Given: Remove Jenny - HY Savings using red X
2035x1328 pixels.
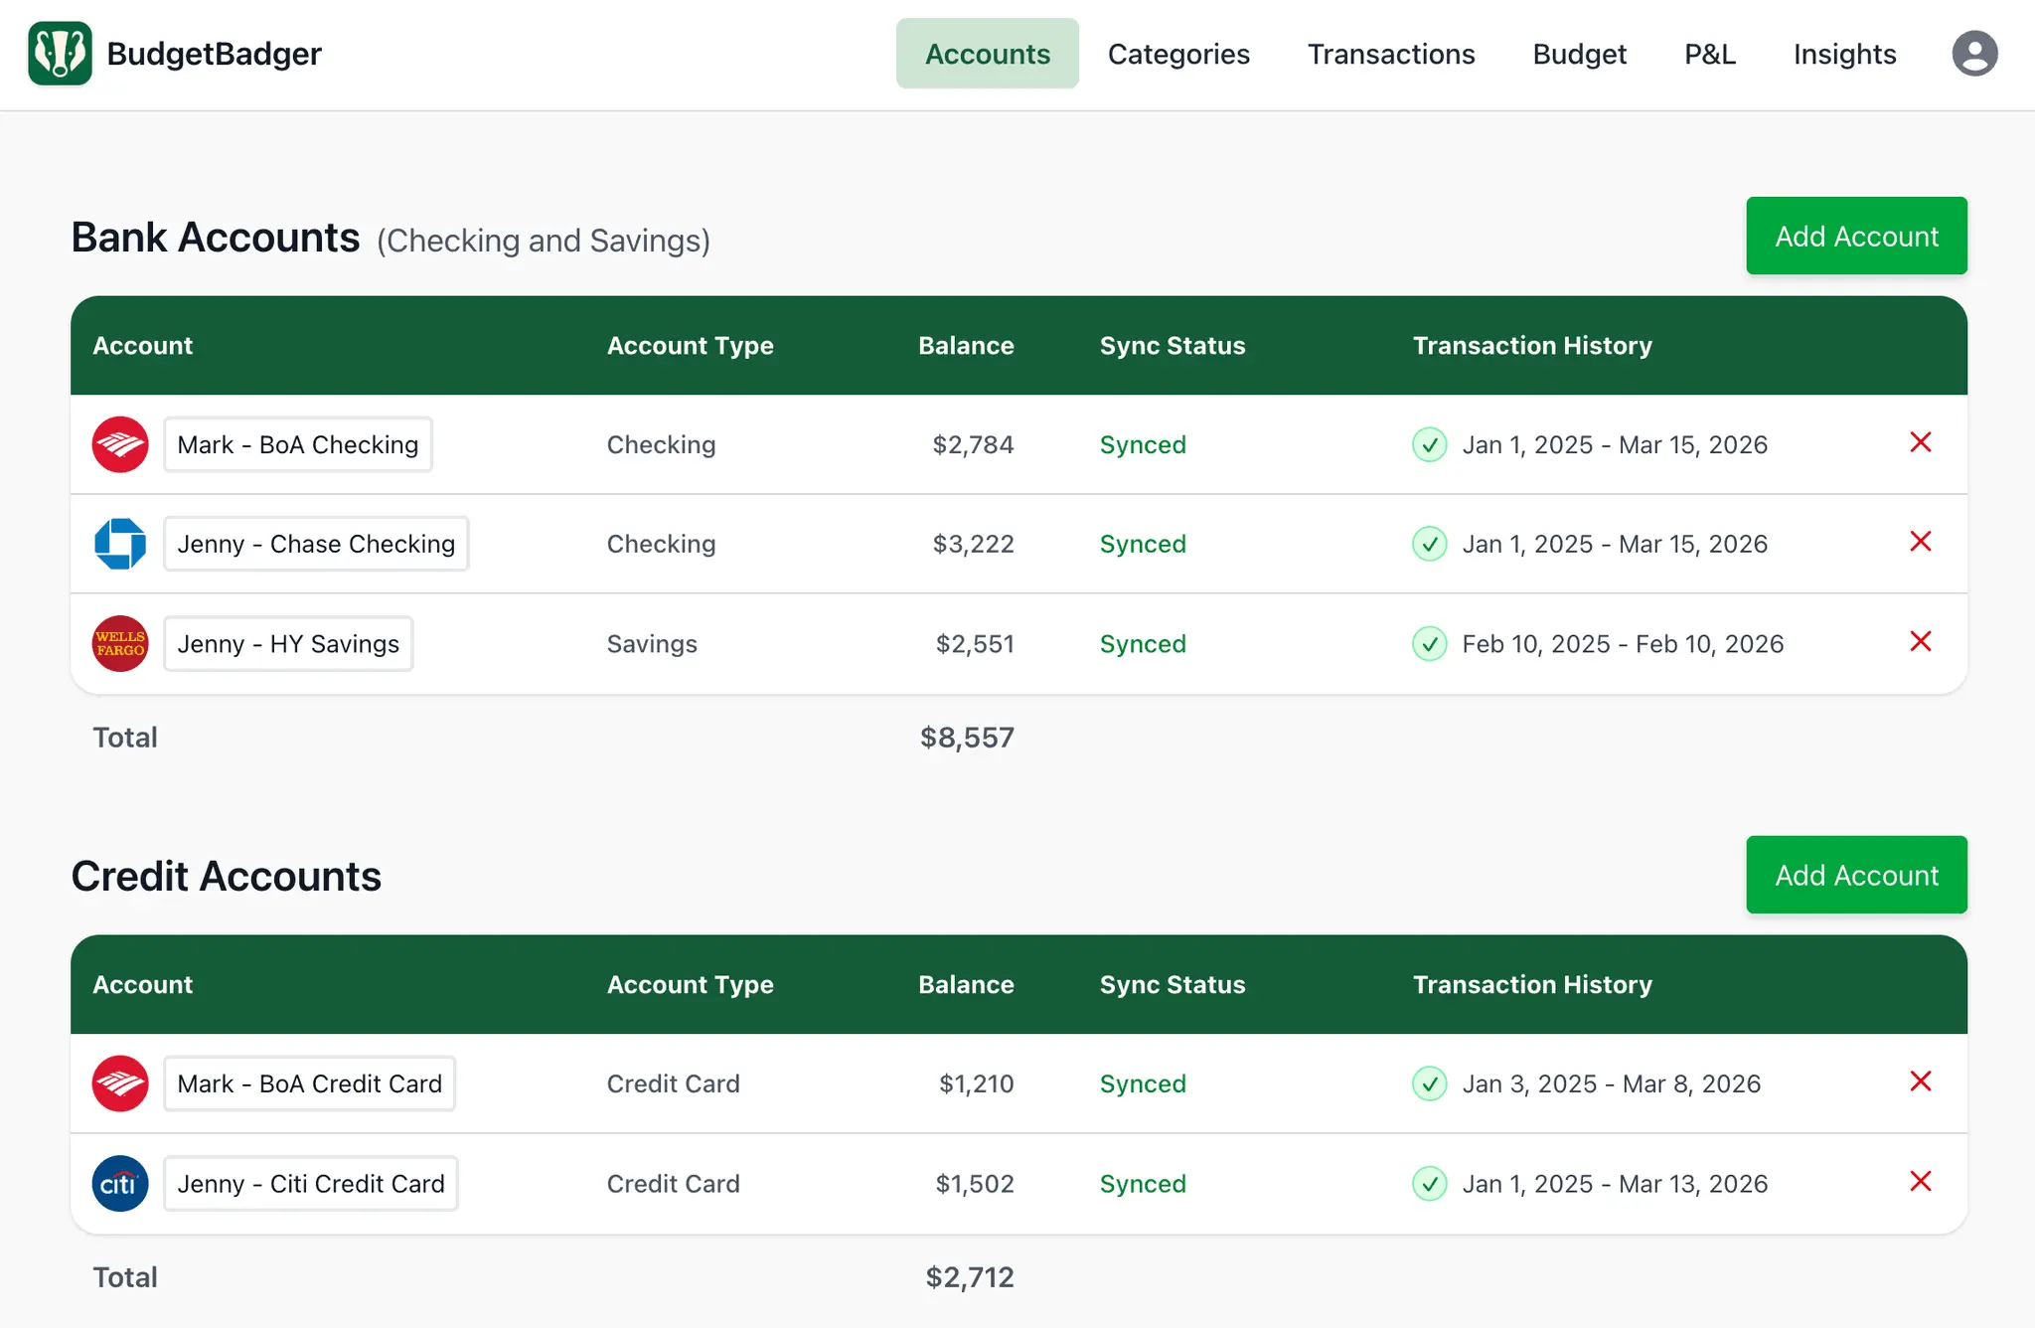Looking at the screenshot, I should click(1921, 641).
